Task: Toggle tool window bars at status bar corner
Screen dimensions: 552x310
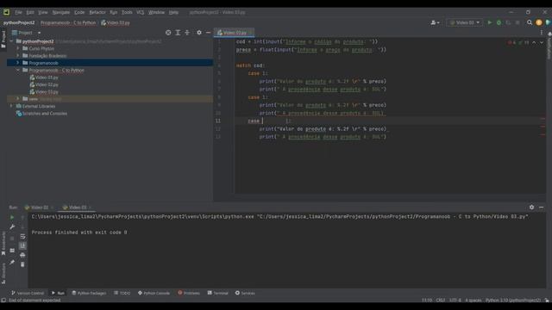Action: tap(3, 301)
